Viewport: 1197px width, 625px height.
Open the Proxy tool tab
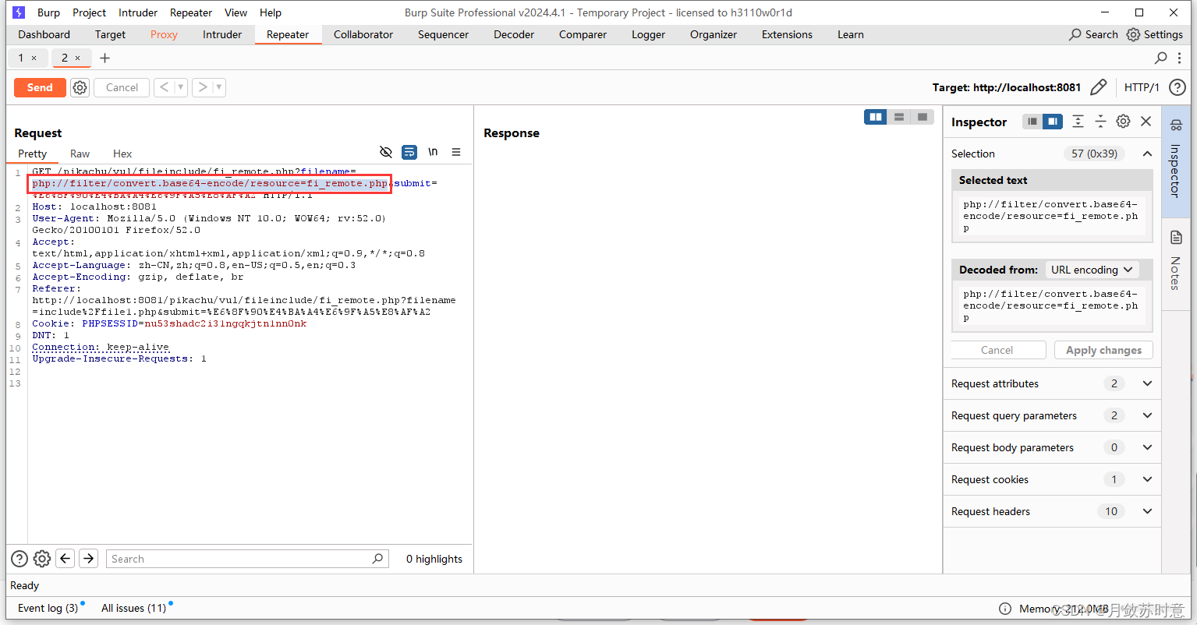point(164,34)
